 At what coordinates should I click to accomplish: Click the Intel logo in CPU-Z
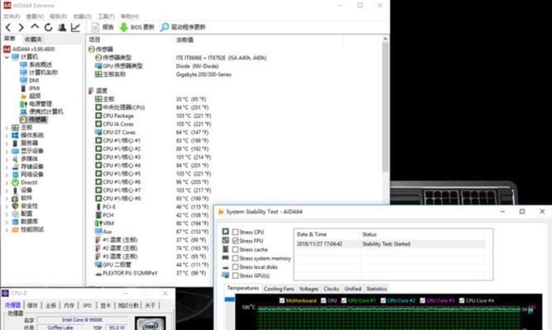(x=150, y=325)
